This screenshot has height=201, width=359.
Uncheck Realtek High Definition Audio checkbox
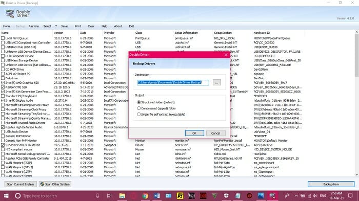coord(3,127)
